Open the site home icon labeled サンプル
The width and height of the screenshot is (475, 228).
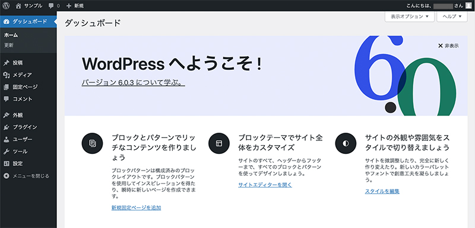tap(19, 5)
